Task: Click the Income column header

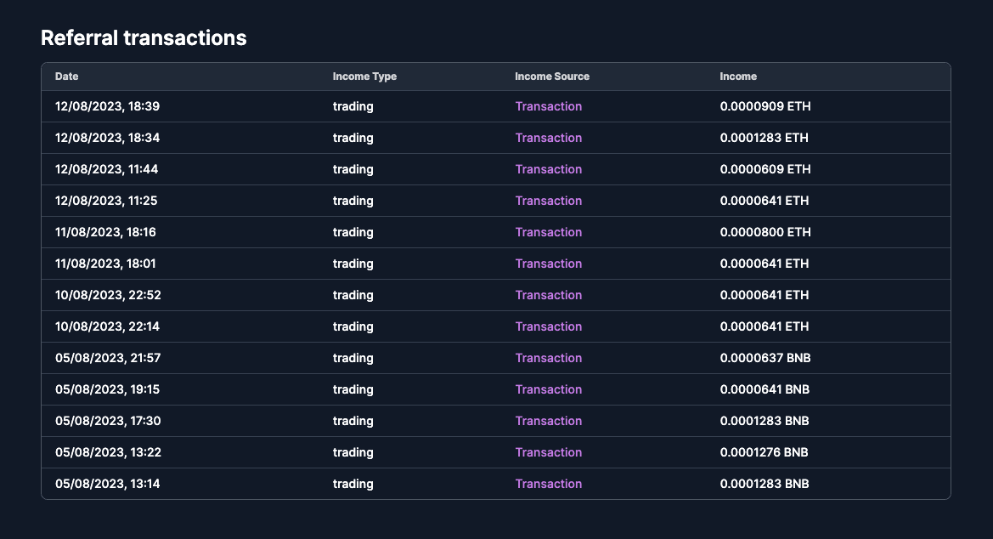Action: pos(738,77)
